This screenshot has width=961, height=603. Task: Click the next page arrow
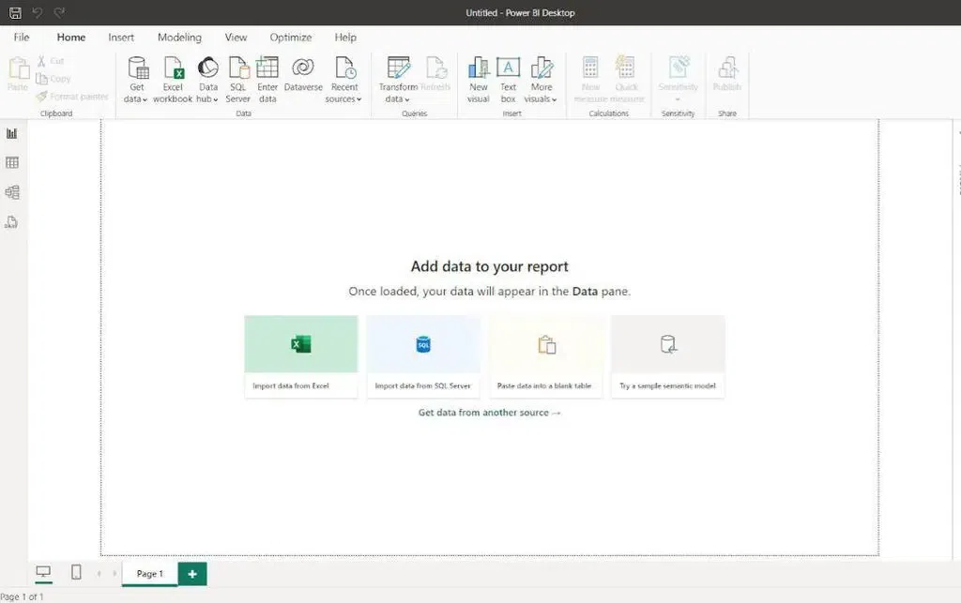114,574
